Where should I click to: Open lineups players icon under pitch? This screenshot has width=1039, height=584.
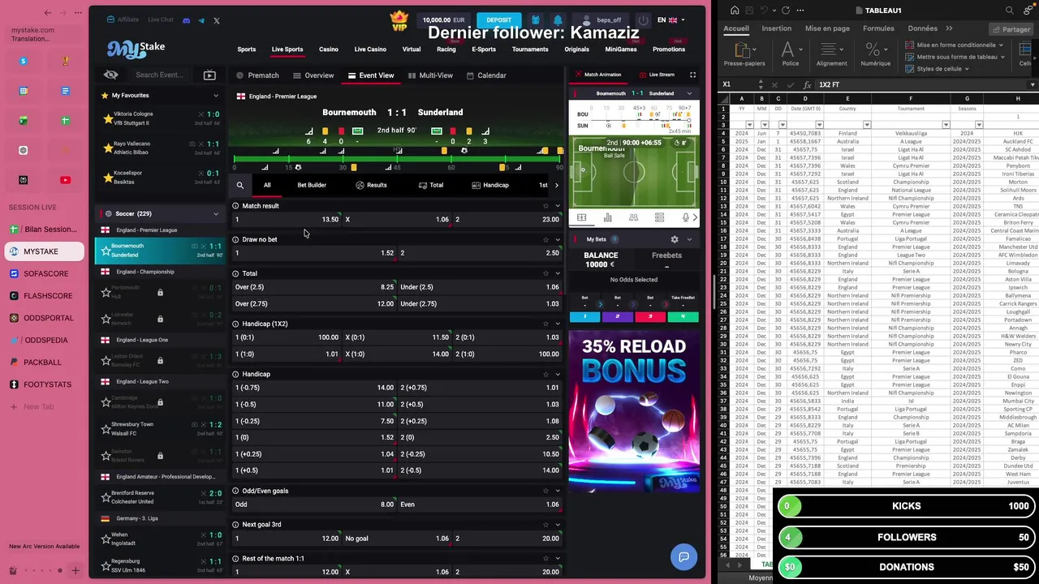(x=633, y=217)
